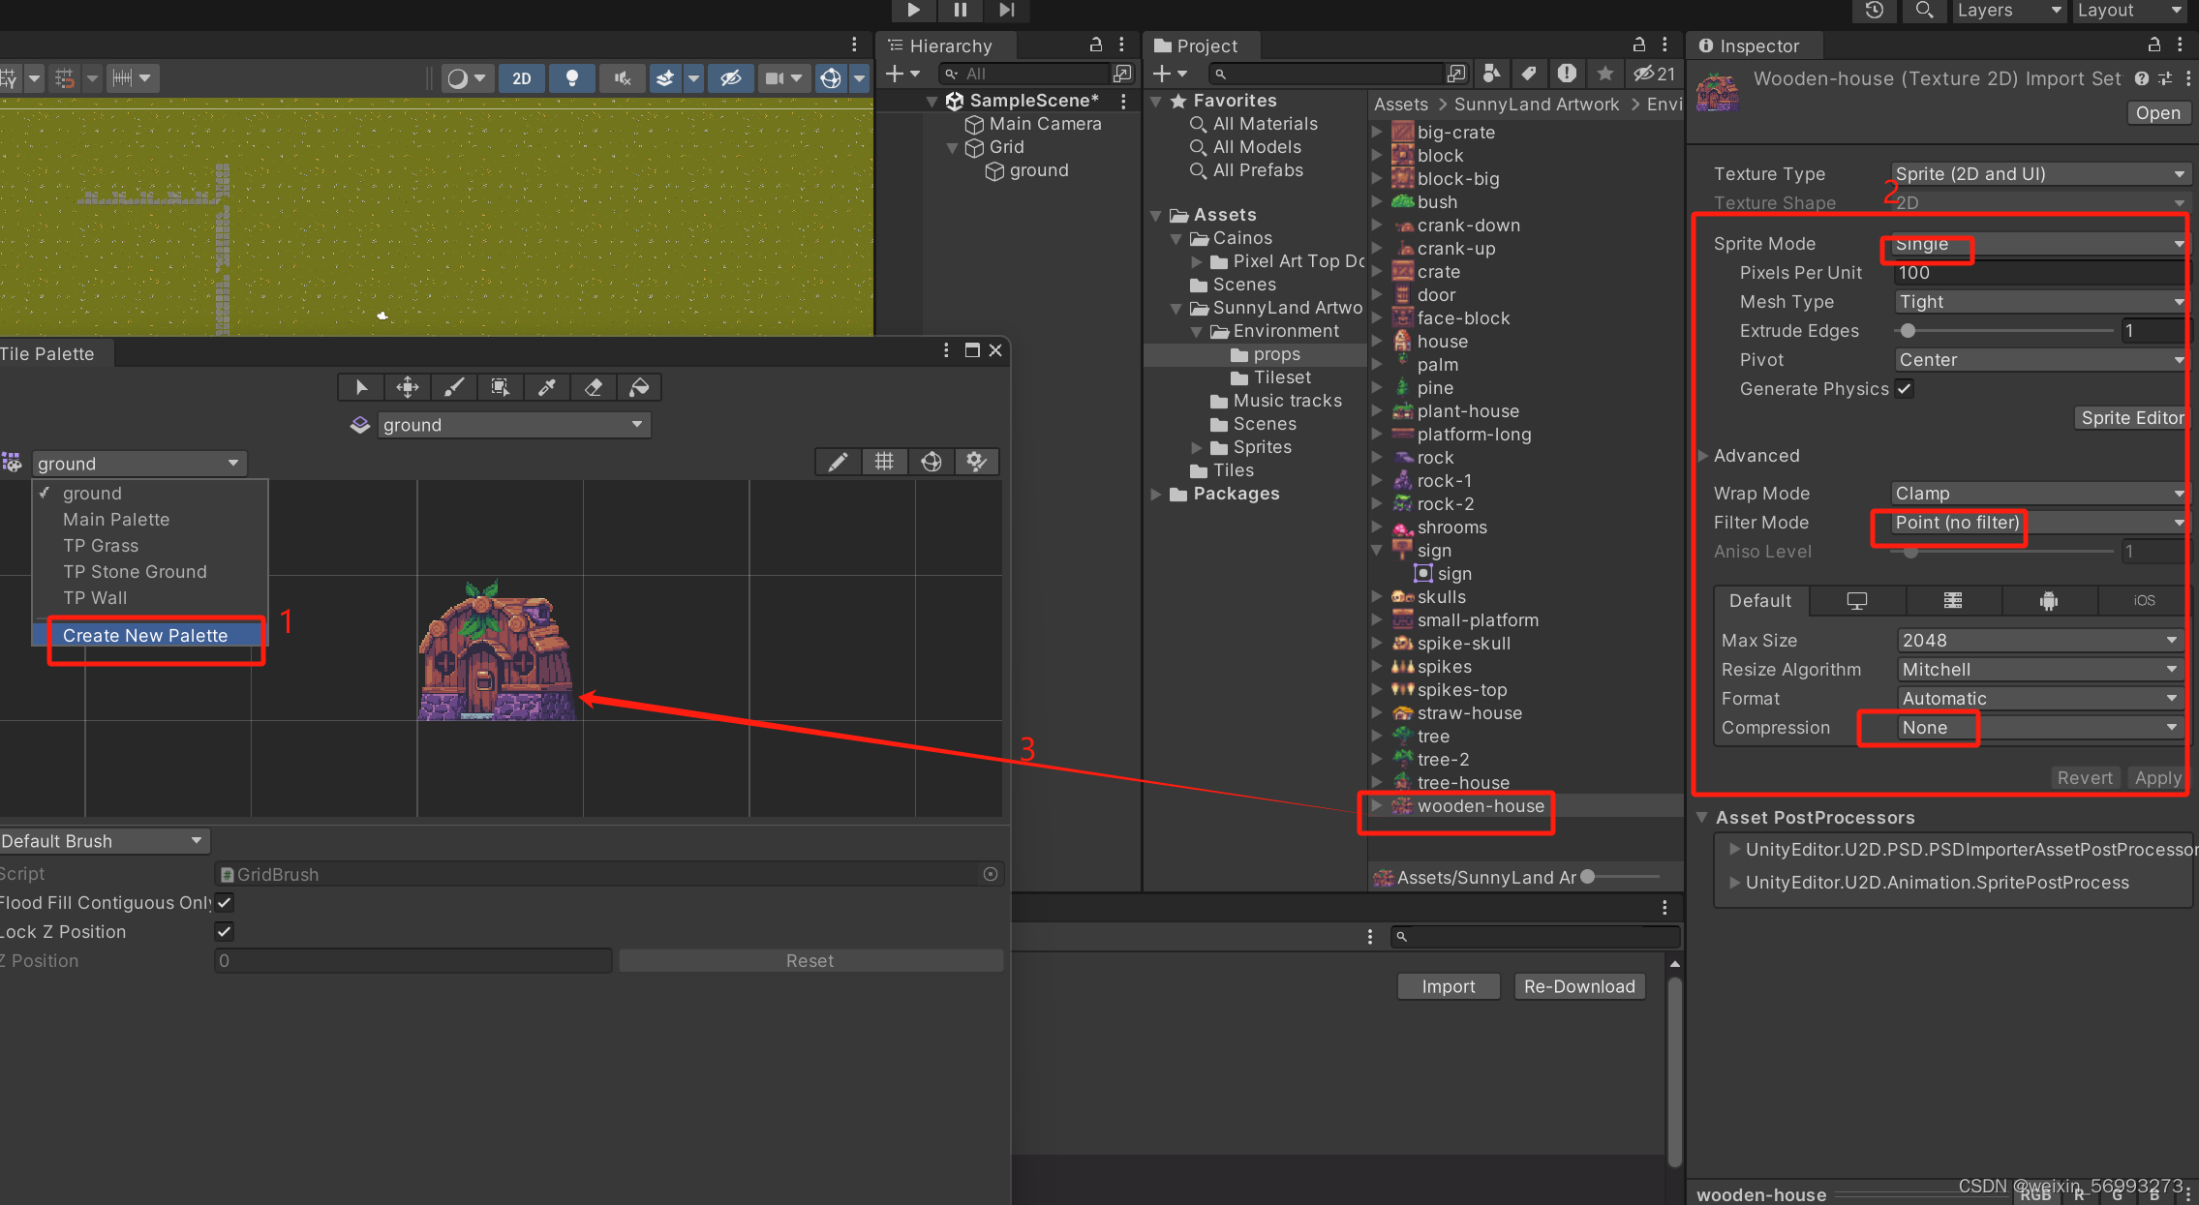Select the paint brush tool in Tile Palette

pos(453,387)
